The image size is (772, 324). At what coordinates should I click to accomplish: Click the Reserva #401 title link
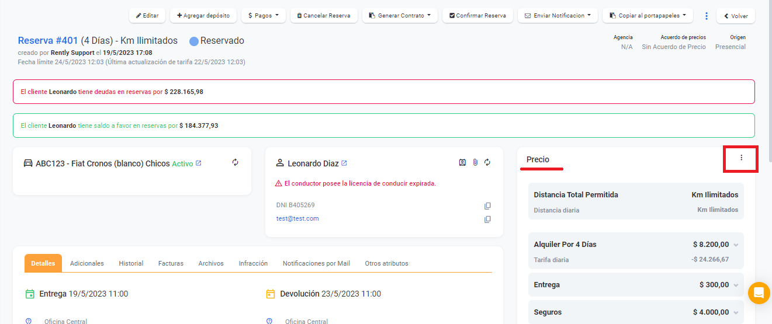coord(48,41)
